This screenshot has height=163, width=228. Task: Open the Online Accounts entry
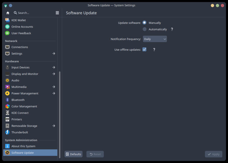pyautogui.click(x=30, y=27)
